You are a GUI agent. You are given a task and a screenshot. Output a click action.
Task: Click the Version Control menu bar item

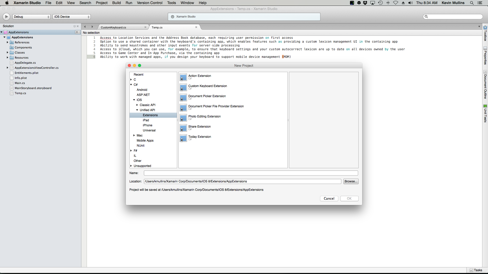point(150,3)
